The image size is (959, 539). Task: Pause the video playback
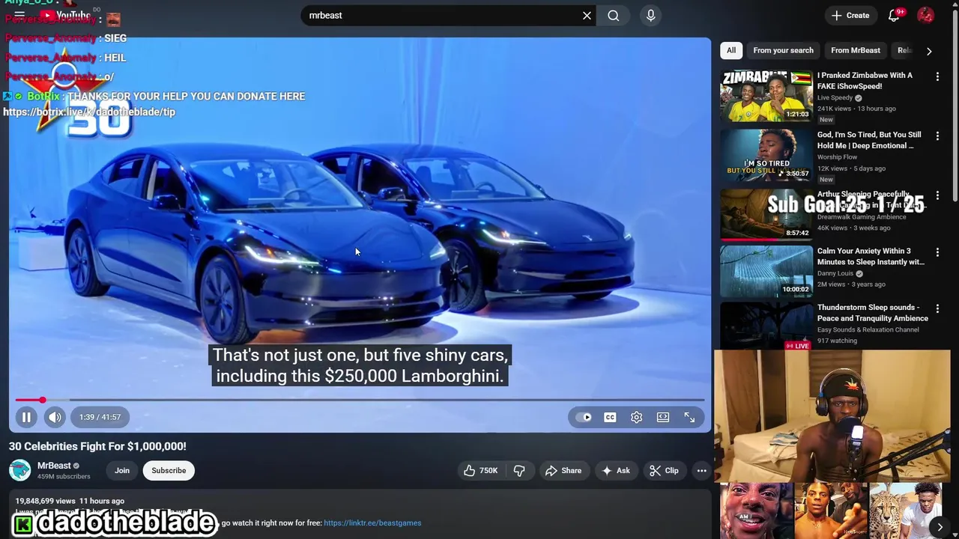click(x=26, y=417)
